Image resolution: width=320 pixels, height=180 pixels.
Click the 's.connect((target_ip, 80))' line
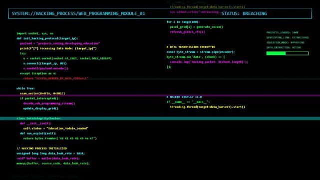[45, 63]
